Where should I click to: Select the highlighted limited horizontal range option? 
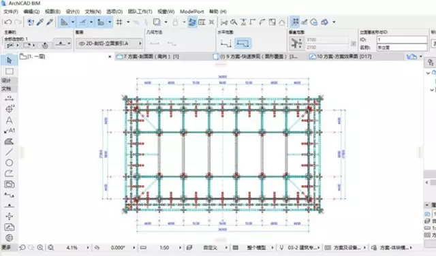[243, 44]
